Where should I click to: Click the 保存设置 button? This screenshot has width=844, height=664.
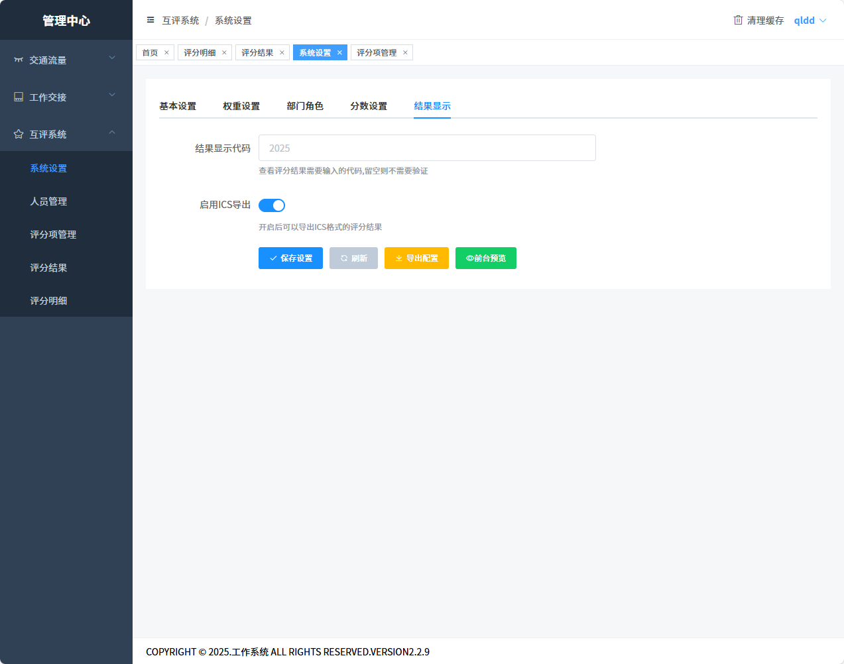pos(290,258)
